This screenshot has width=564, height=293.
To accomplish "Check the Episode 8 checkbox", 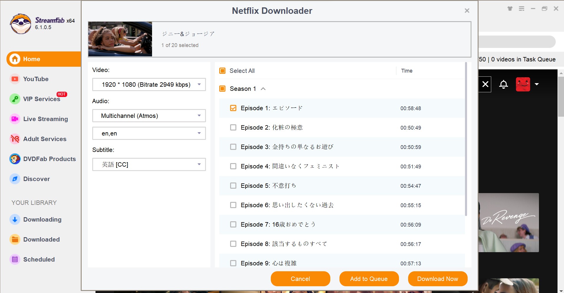I will tap(233, 244).
